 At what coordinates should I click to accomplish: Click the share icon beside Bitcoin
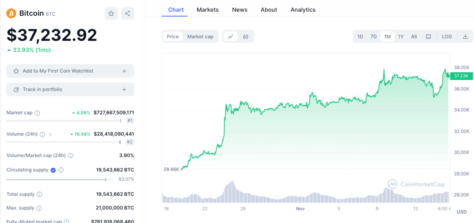click(x=127, y=14)
